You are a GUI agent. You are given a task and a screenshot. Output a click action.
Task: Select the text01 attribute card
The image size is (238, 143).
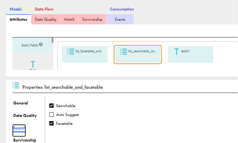pos(191,55)
